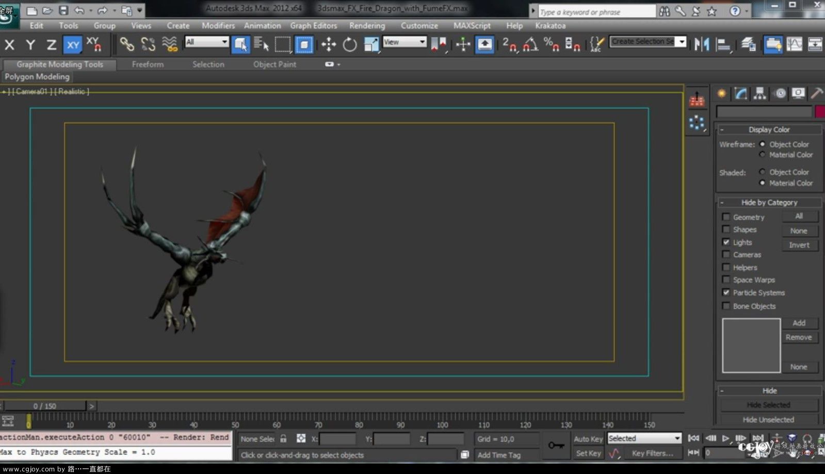This screenshot has width=825, height=474.
Task: Activate the Select and Rotate tool
Action: [x=350, y=45]
